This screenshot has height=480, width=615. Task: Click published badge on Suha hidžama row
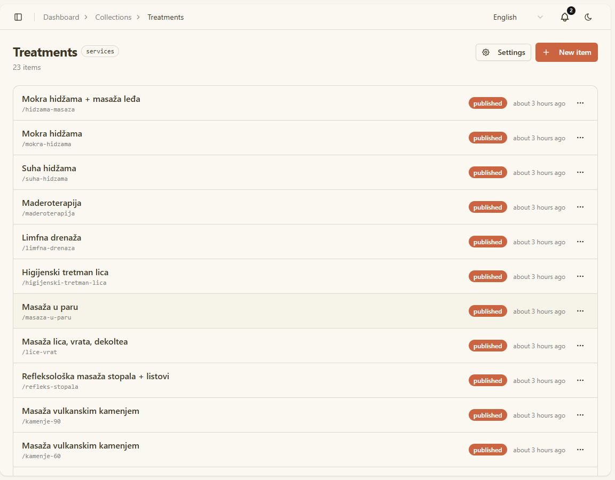(x=487, y=172)
